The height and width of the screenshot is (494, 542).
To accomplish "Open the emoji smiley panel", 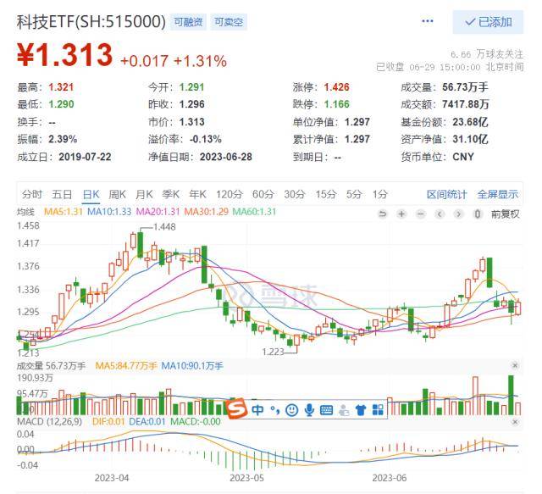I will pyautogui.click(x=292, y=410).
